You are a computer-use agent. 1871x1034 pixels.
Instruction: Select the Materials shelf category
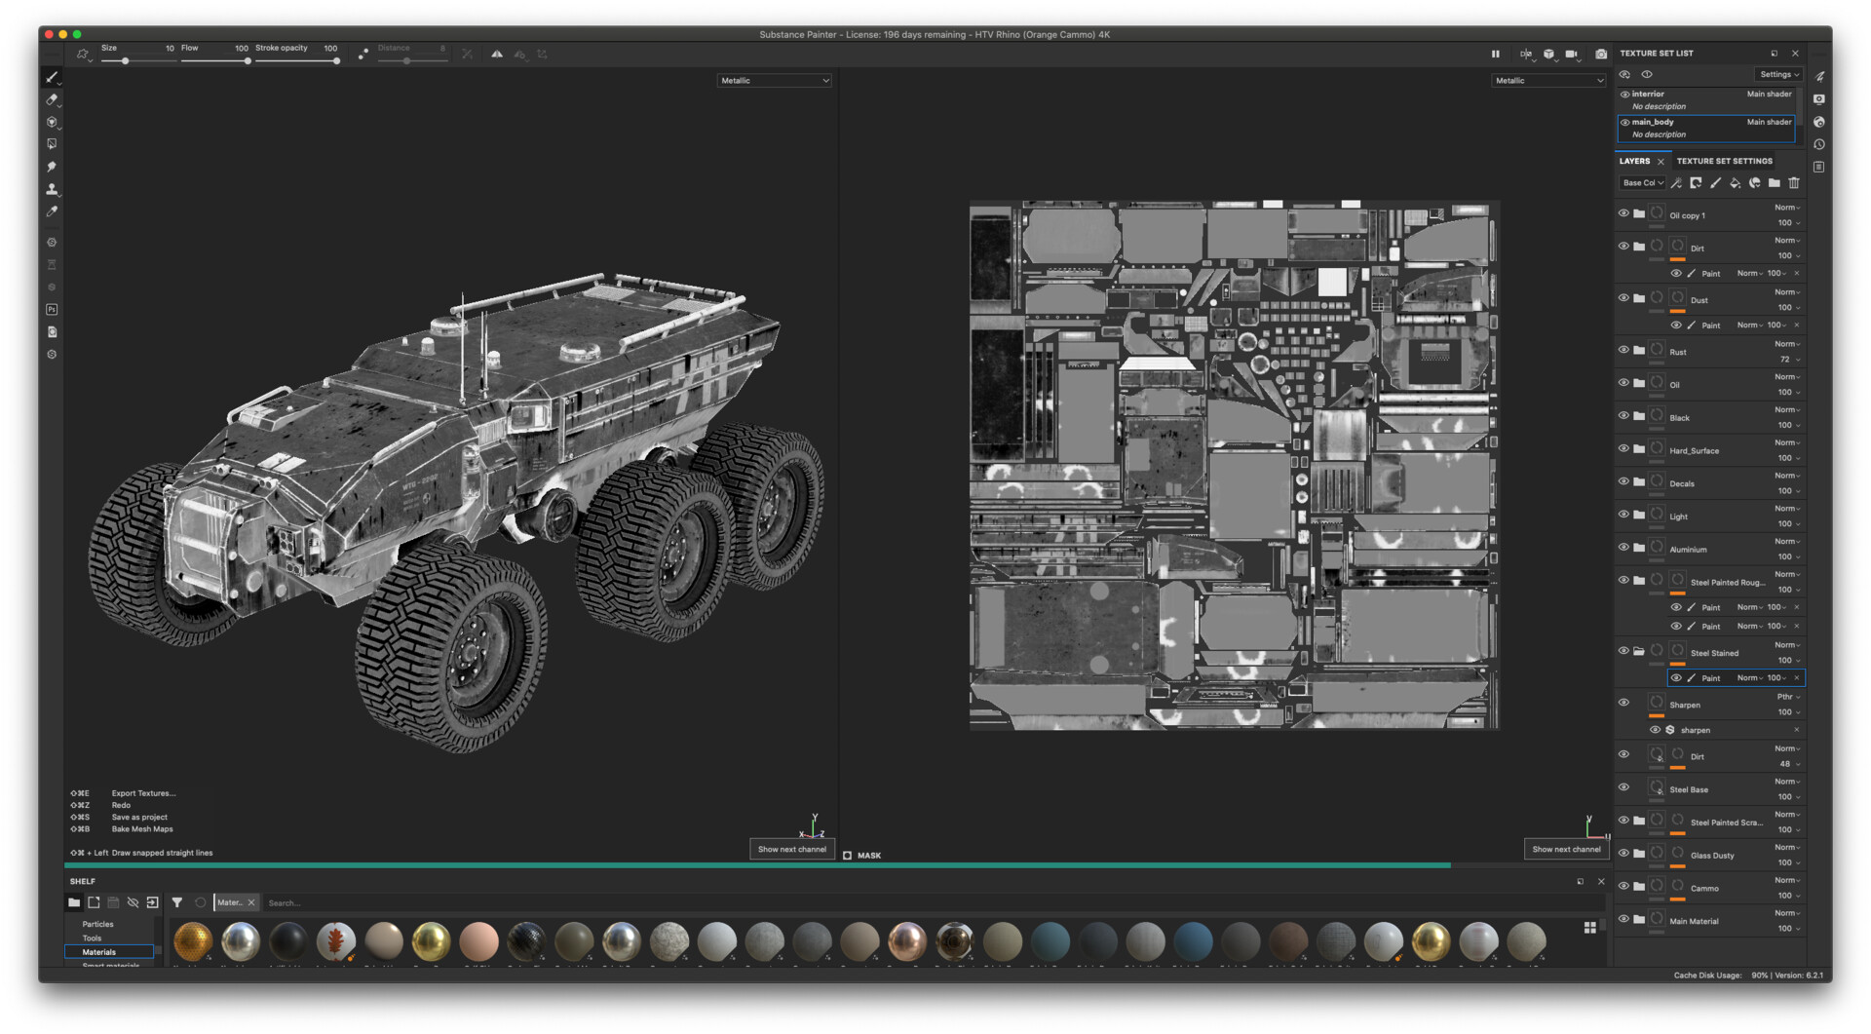(x=109, y=952)
